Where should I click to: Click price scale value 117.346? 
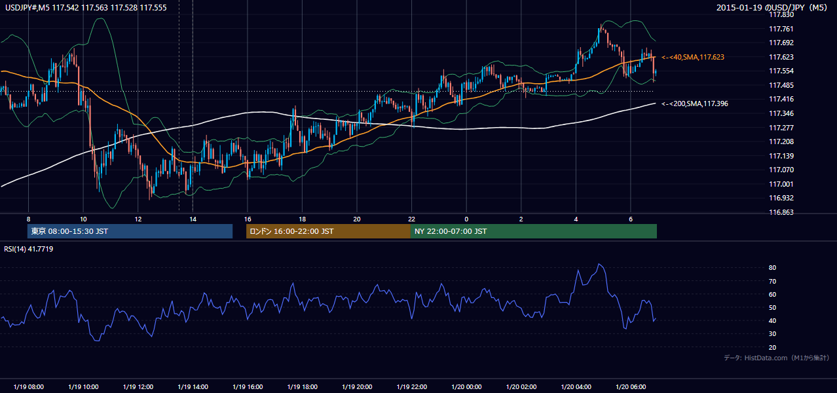[x=781, y=113]
